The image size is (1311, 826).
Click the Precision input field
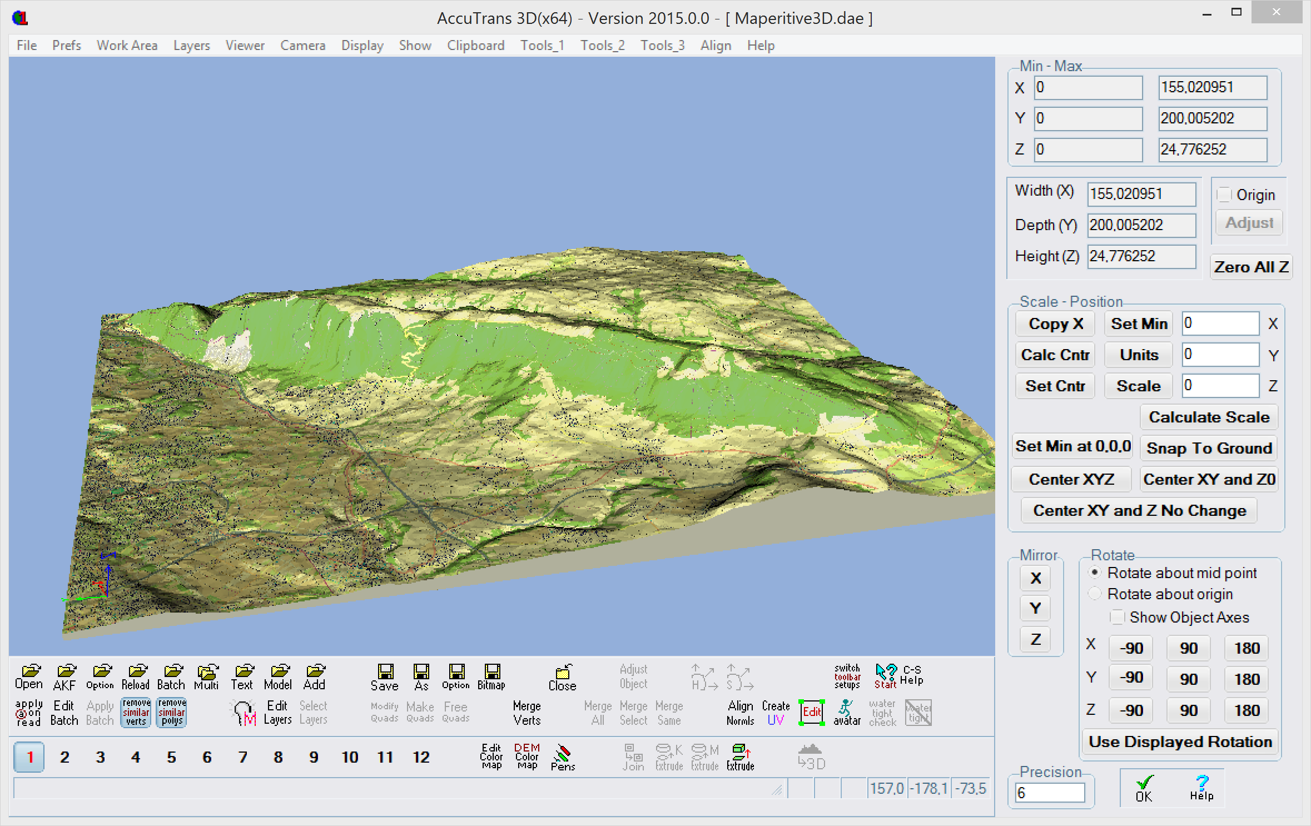[1050, 793]
